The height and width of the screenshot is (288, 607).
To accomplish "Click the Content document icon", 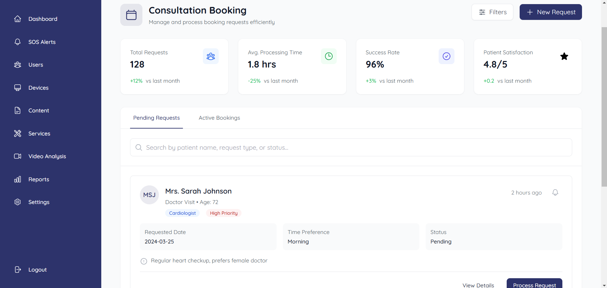I will [x=18, y=111].
